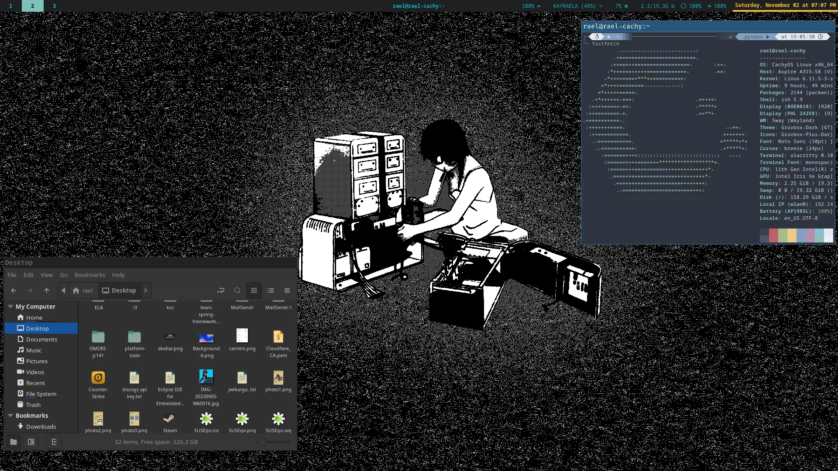Open Home in the sidebar

(x=41, y=317)
